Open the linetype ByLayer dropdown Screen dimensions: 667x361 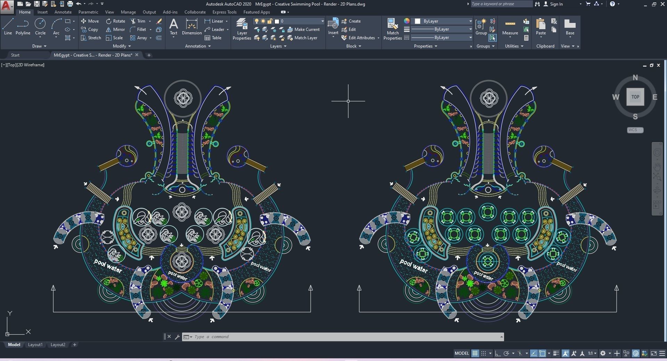coord(442,37)
